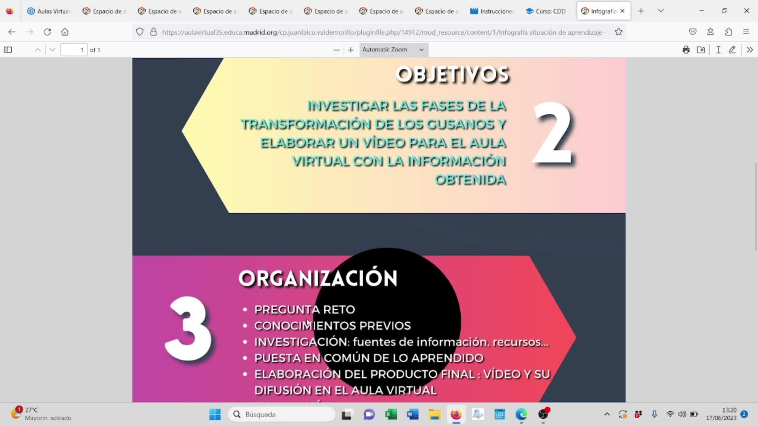Screen dimensions: 758x426
Task: Open the Firefox application menu
Action: click(x=746, y=32)
